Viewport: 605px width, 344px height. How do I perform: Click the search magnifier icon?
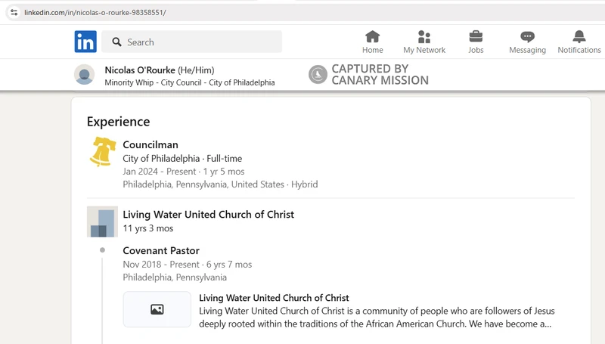click(x=116, y=42)
